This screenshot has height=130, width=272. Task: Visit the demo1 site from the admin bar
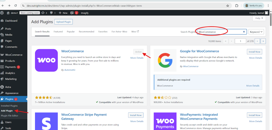12,13
